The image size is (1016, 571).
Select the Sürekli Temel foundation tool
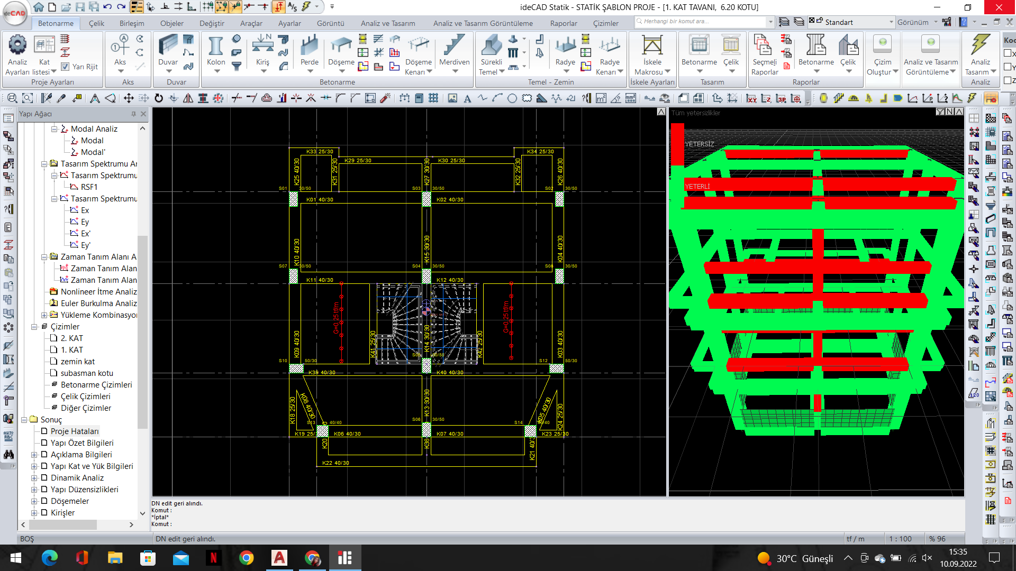pyautogui.click(x=491, y=47)
